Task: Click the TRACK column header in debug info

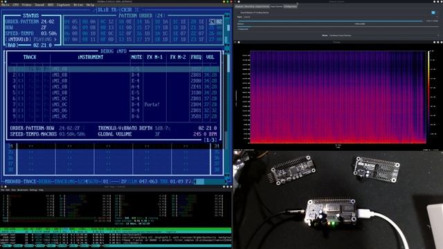Action: tap(30, 57)
